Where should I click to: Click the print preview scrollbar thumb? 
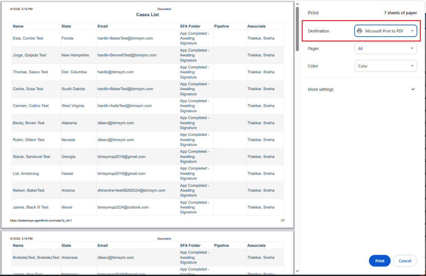297,29
